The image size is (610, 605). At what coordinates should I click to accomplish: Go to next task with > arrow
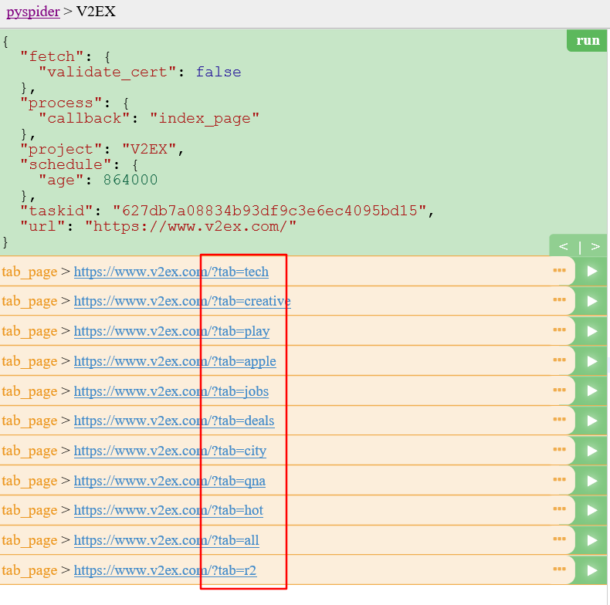click(x=595, y=246)
